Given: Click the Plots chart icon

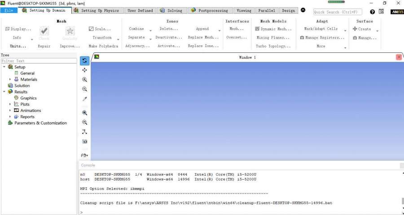Looking at the screenshot, I should tap(17, 104).
